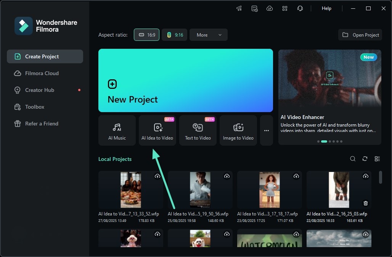Upload the 27/08/2025 project to cloud
Viewport: 392px width, 257px height.
coord(157,176)
